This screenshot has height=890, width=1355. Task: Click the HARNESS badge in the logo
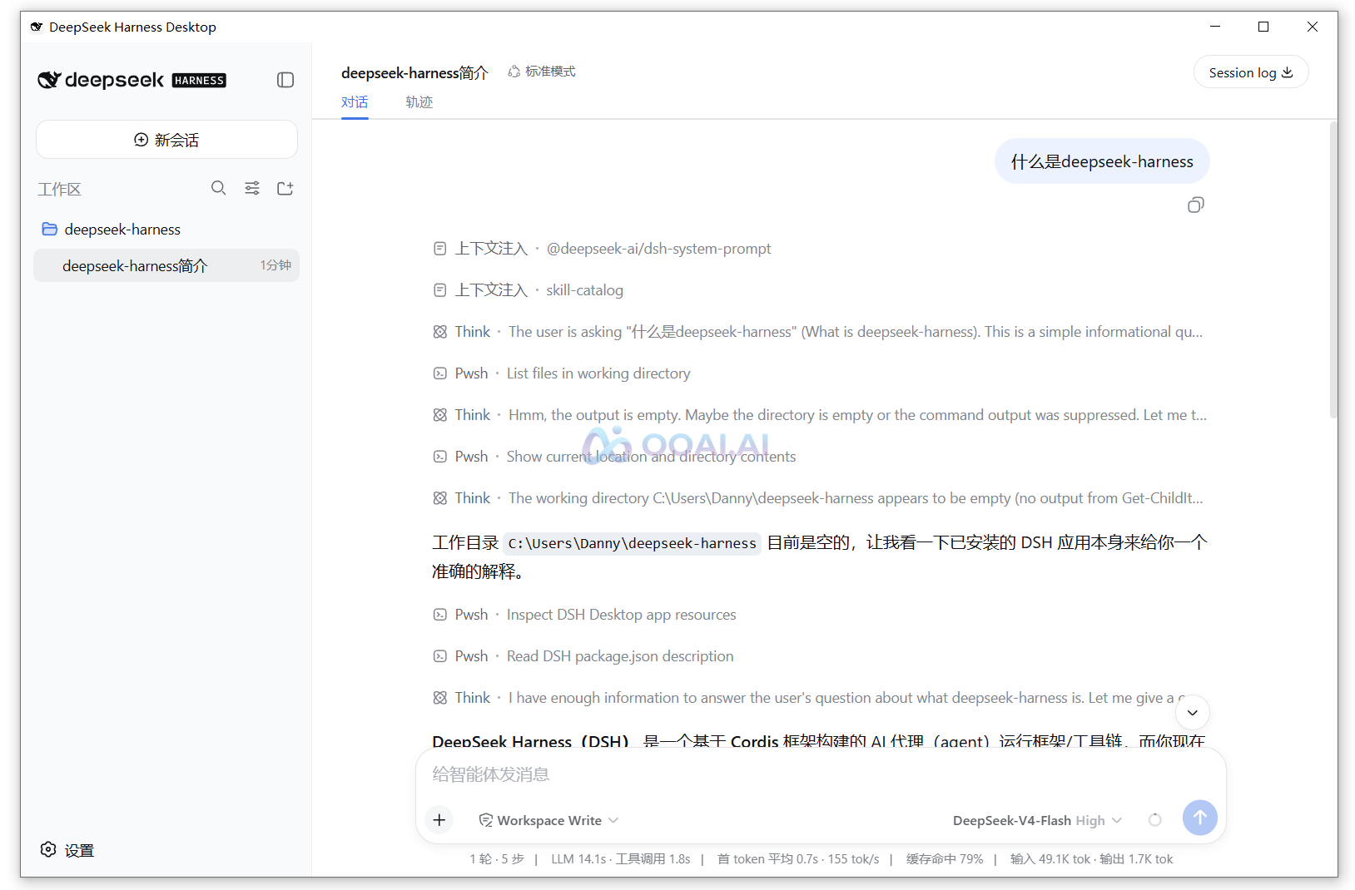point(199,81)
